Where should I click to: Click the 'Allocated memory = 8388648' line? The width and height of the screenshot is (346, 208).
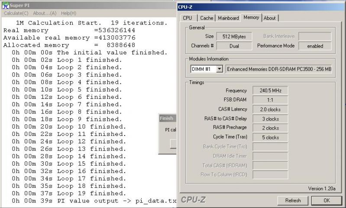pyautogui.click(x=69, y=45)
